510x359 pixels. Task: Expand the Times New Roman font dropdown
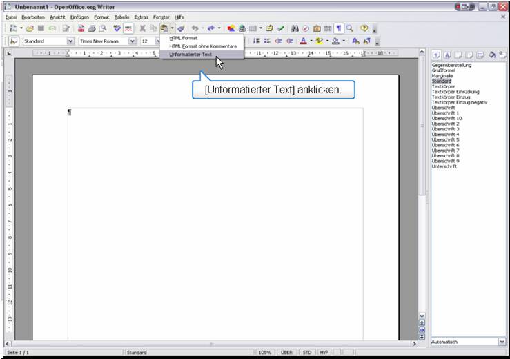(x=132, y=41)
